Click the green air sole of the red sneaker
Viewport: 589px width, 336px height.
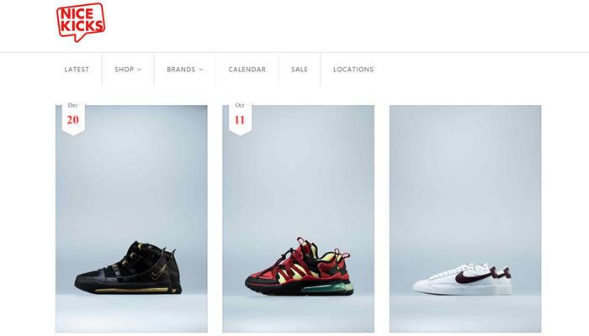click(x=326, y=288)
